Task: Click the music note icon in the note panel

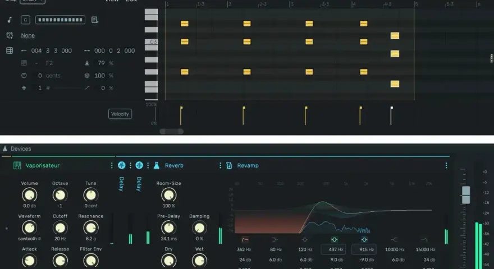Action: [x=10, y=20]
